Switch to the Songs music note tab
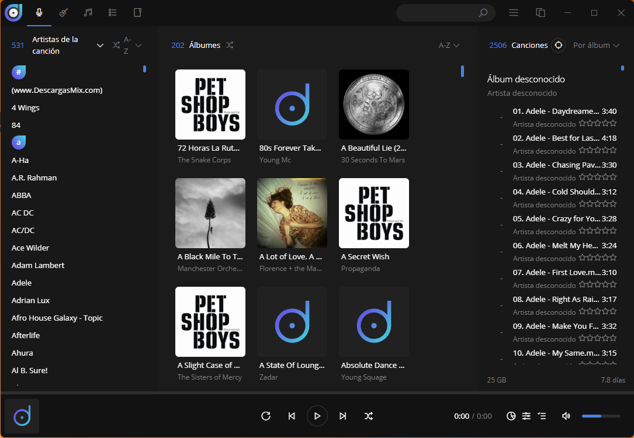Screen dimensions: 634x438 point(88,12)
